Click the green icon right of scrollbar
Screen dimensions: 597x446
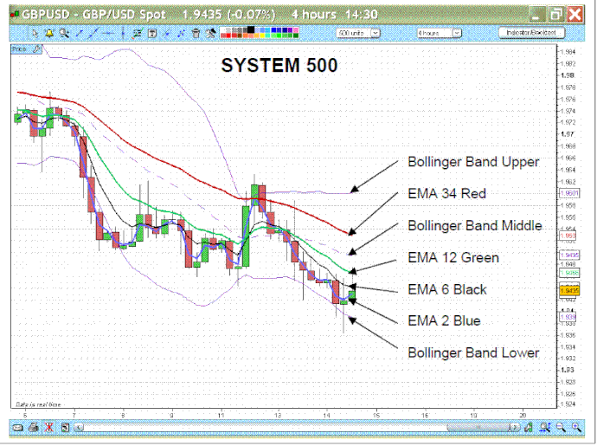point(528,428)
